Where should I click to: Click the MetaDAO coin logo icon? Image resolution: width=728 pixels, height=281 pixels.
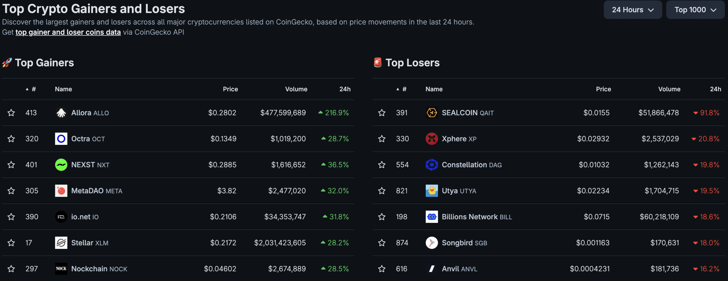pos(61,191)
